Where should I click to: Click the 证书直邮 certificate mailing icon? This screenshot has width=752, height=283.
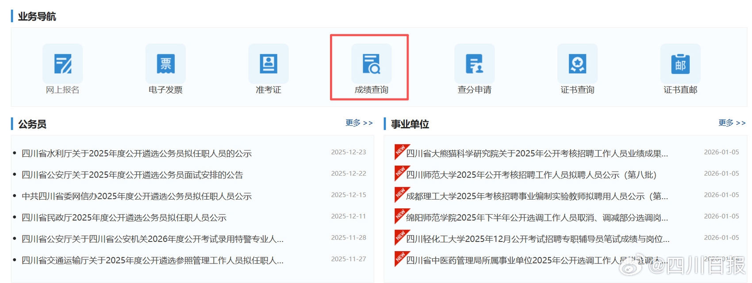point(680,64)
